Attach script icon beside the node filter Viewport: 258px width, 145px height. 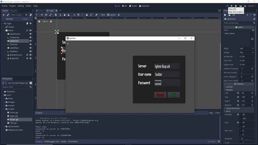31,15
